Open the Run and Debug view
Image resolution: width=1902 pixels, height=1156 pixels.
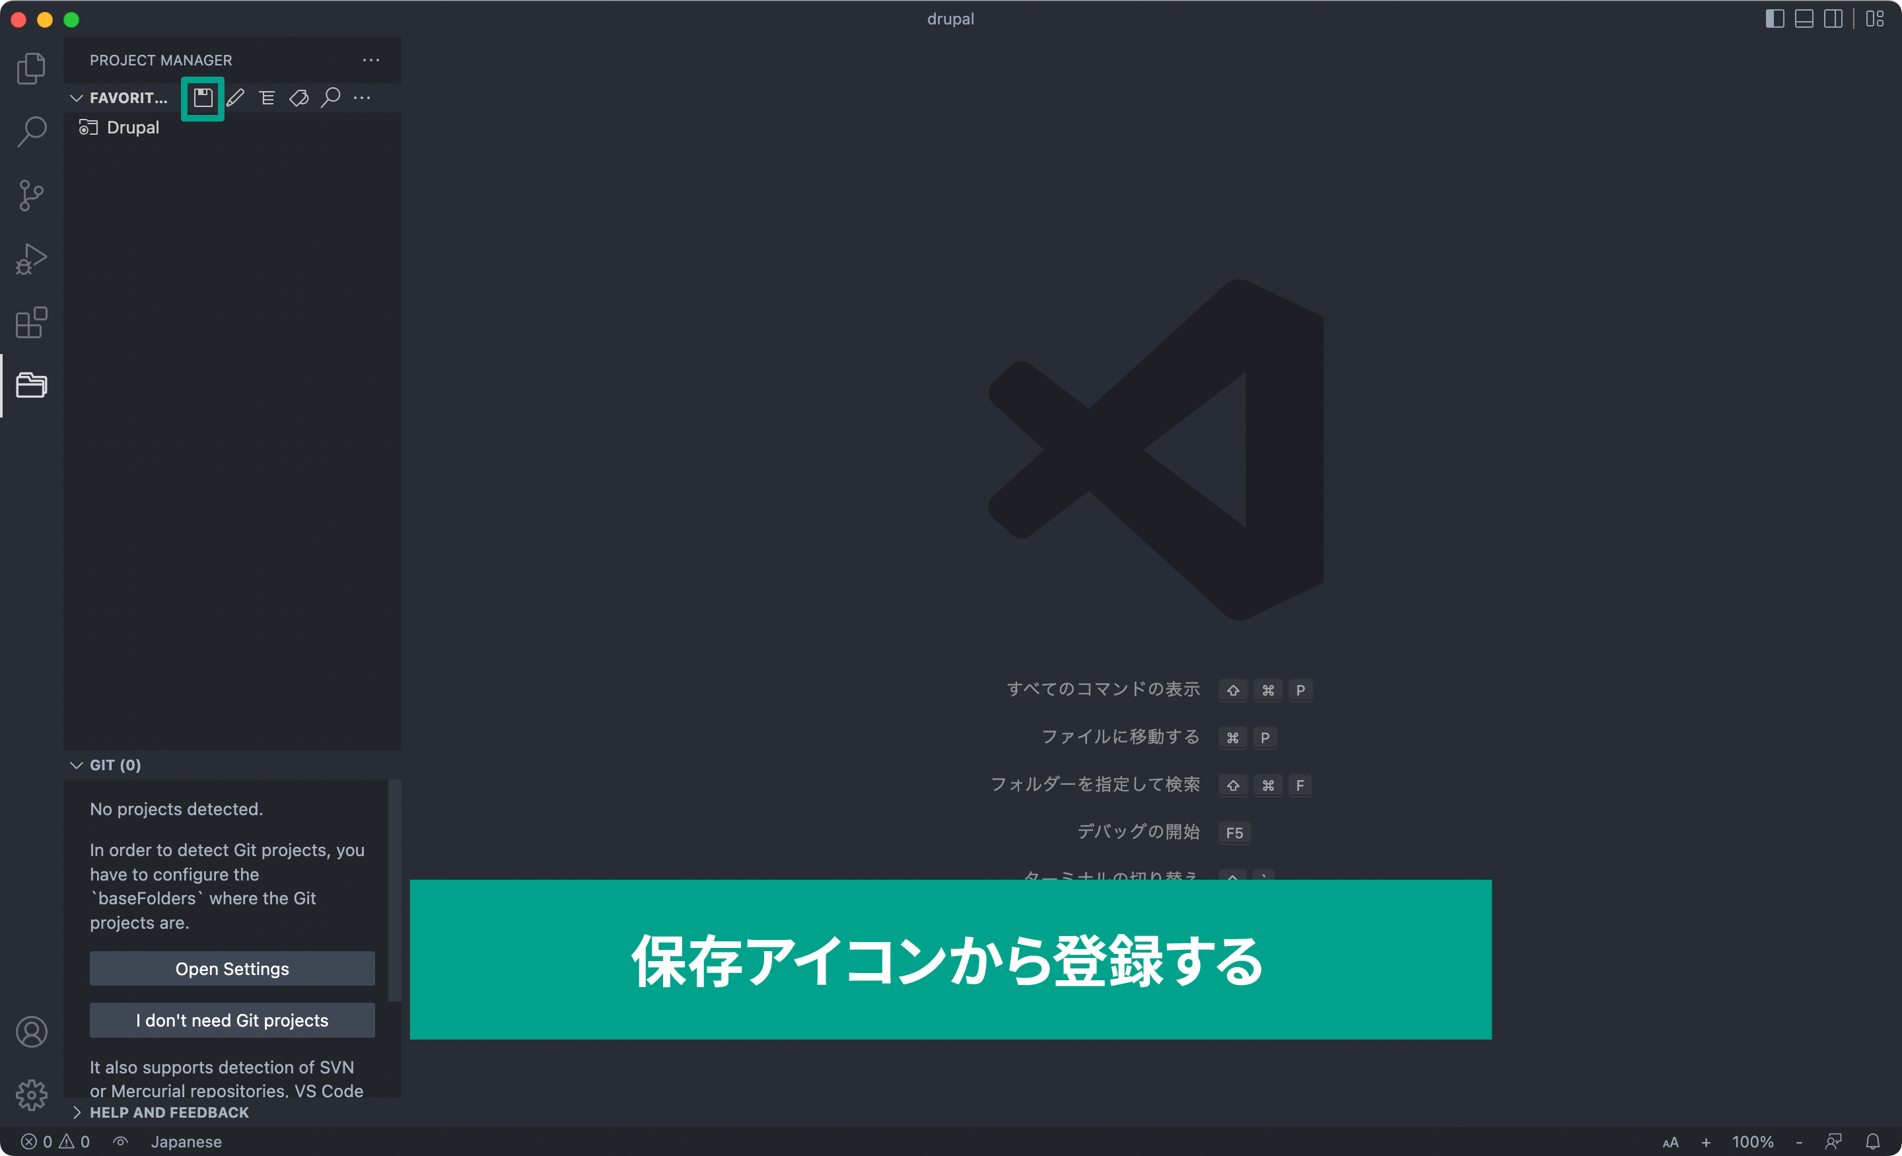[31, 259]
